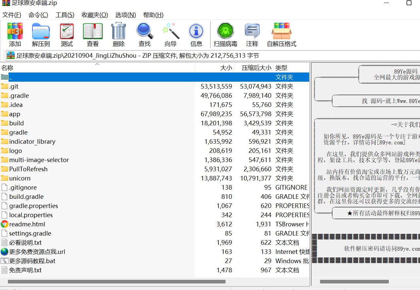Click packed size 56,573,798 of app

256,114
